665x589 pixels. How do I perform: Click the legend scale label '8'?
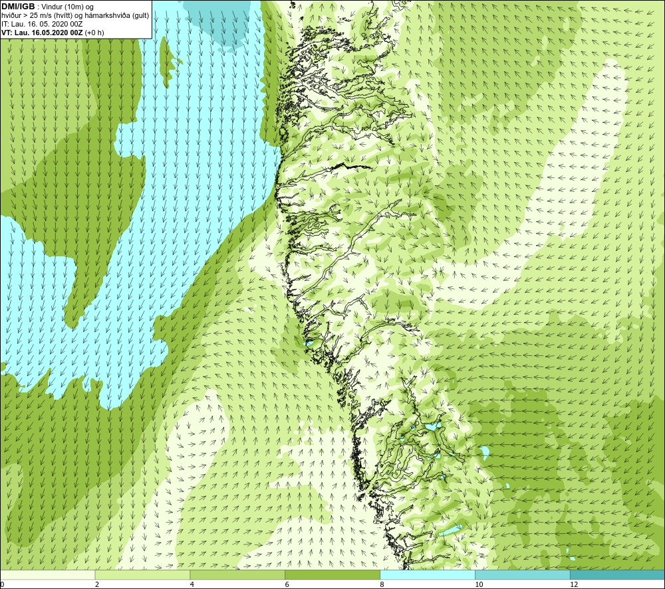382,584
